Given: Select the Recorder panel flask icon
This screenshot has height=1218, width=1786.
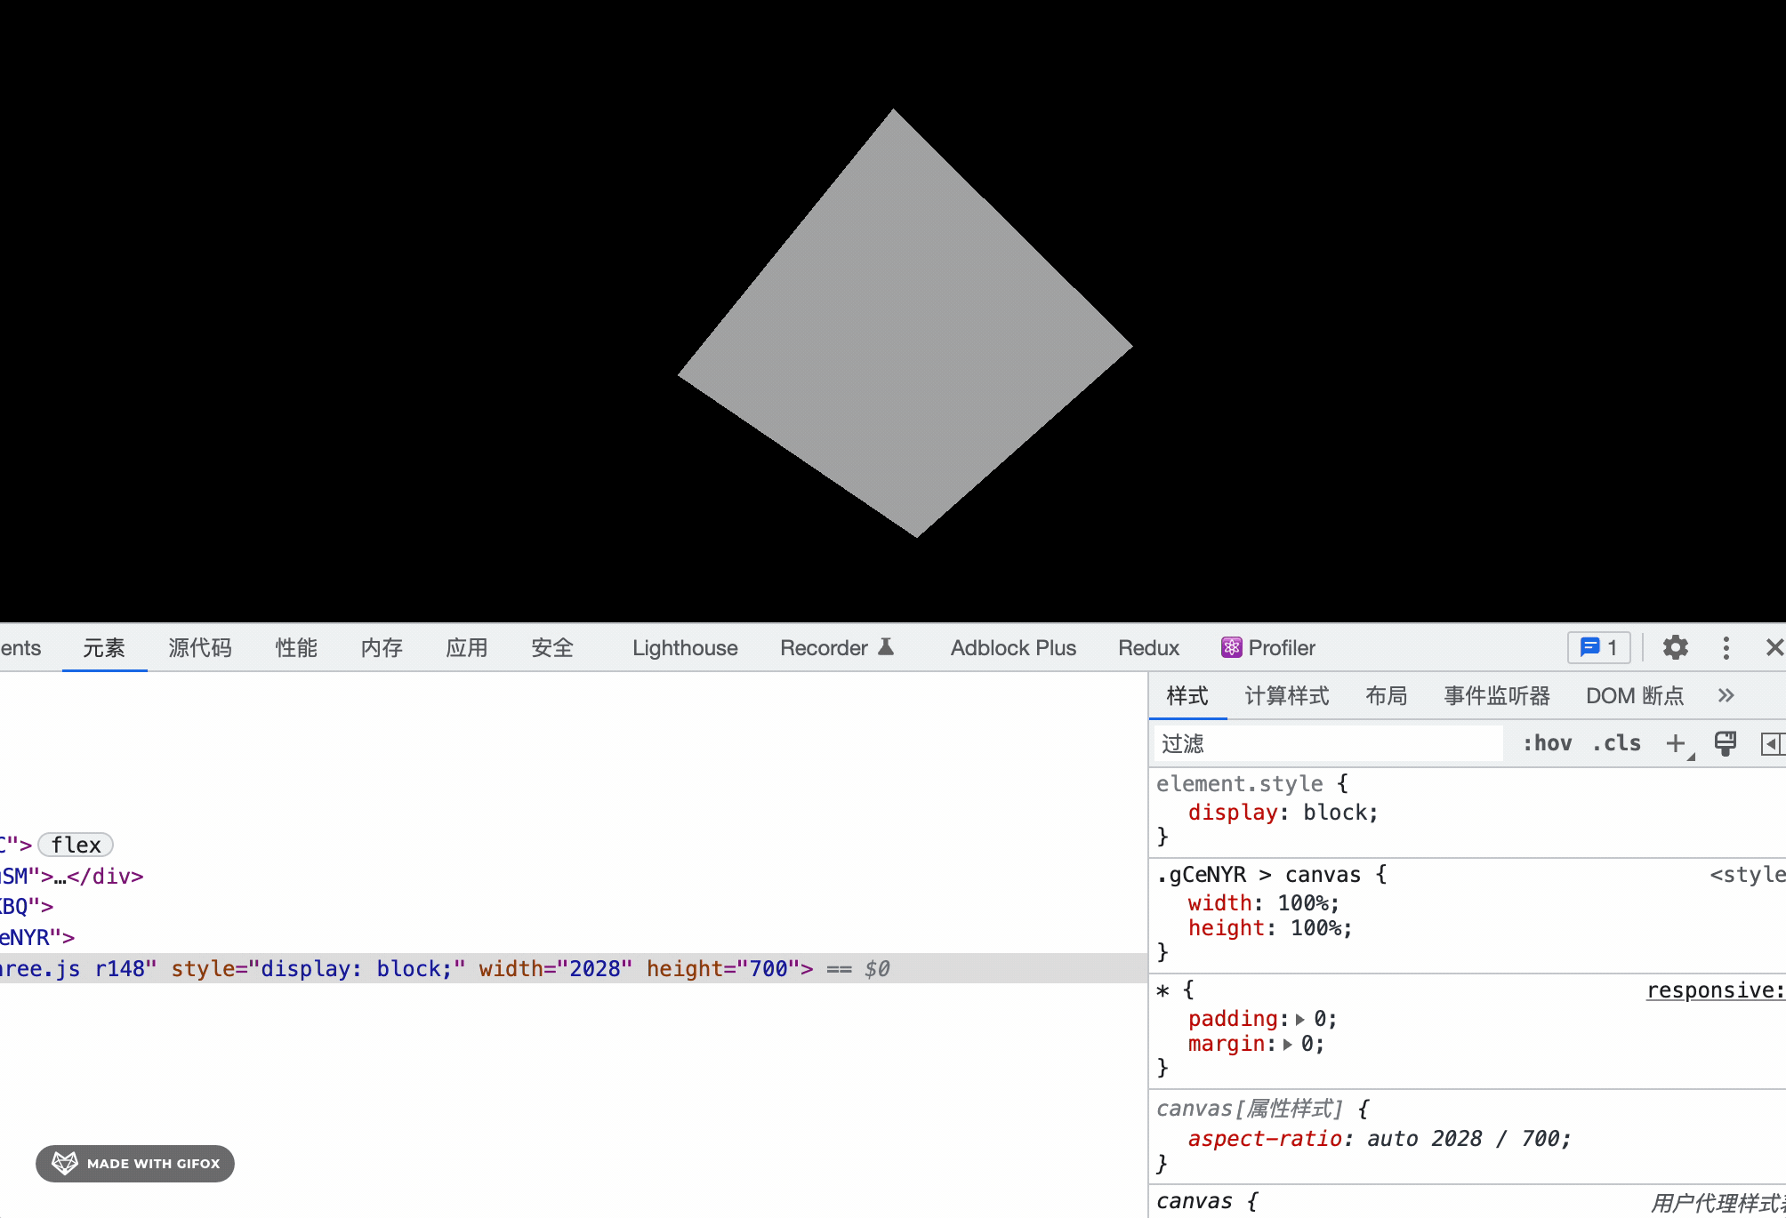Looking at the screenshot, I should point(885,647).
